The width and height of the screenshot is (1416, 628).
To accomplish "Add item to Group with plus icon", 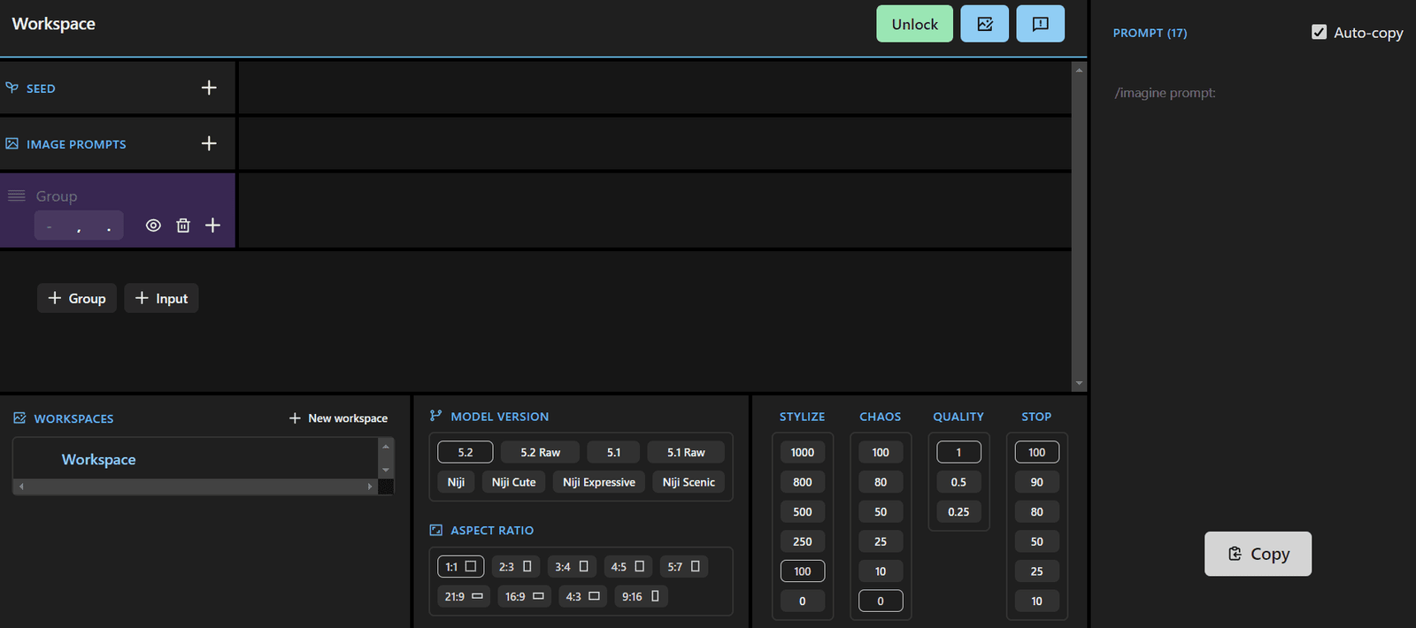I will [213, 226].
